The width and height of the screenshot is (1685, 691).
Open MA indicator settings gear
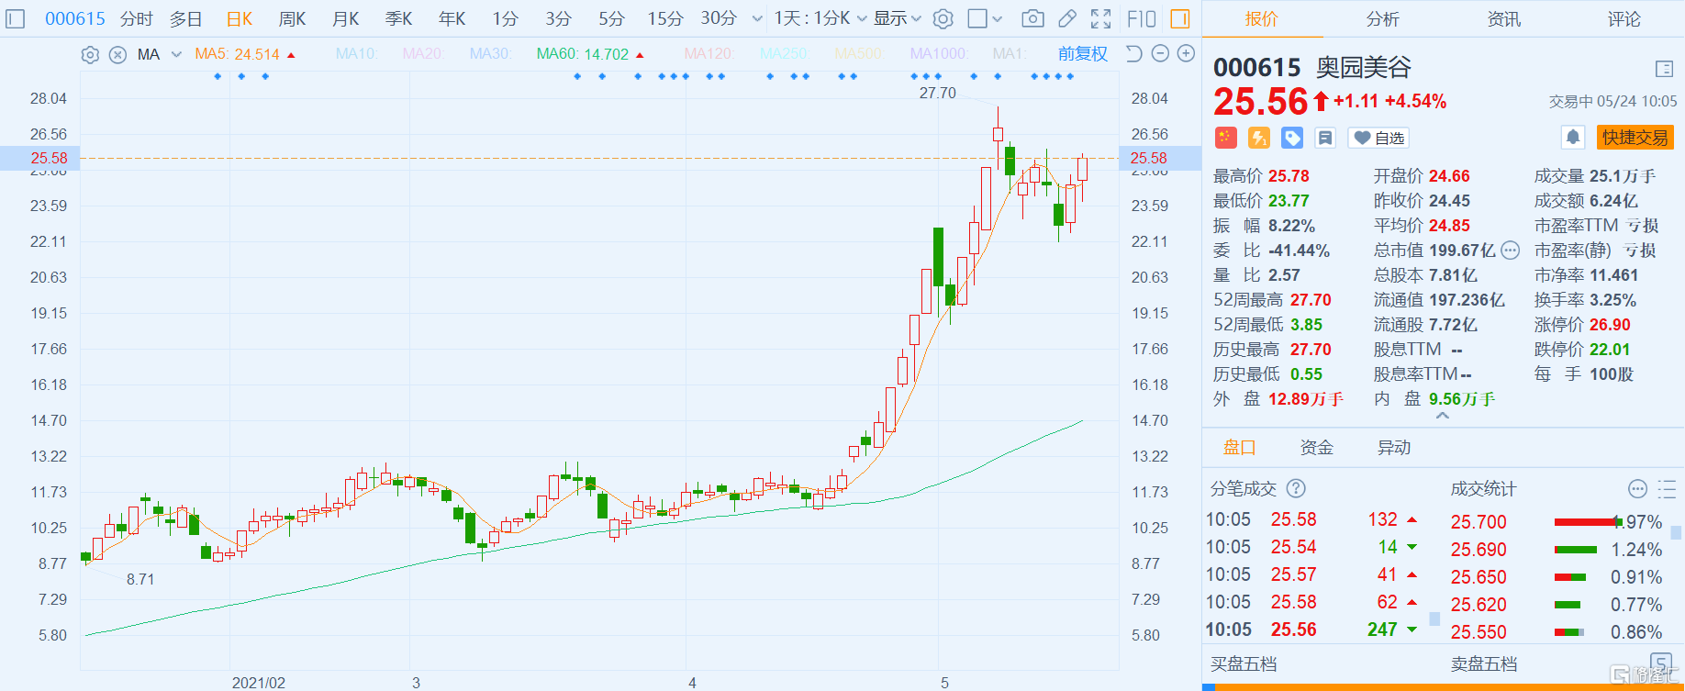tap(90, 55)
